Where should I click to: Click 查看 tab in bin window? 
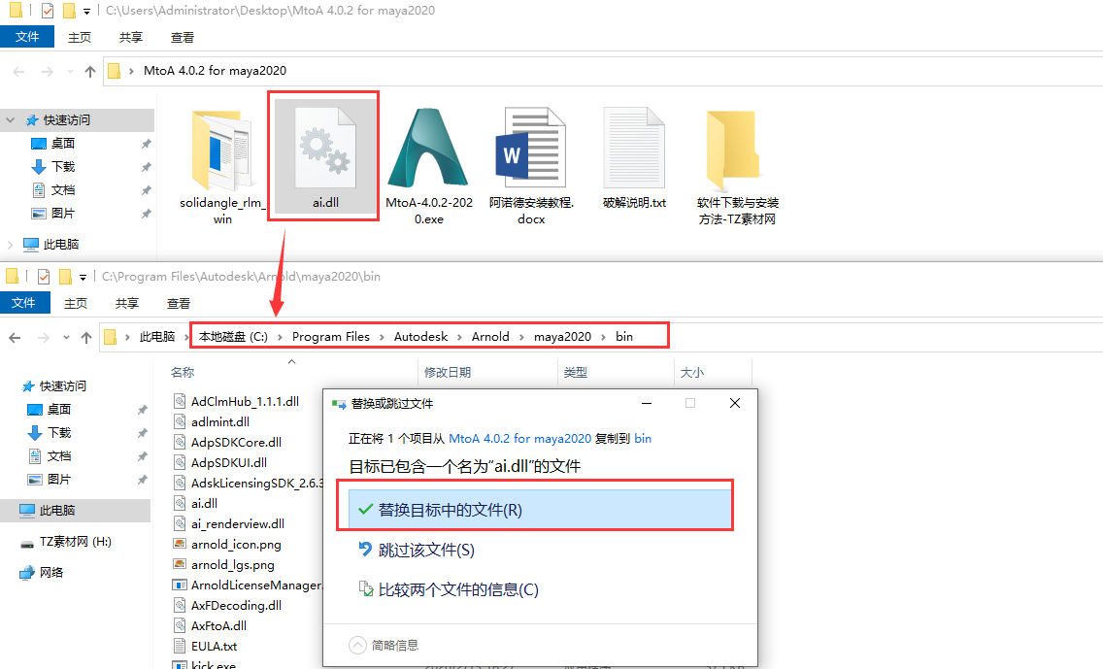coord(178,303)
